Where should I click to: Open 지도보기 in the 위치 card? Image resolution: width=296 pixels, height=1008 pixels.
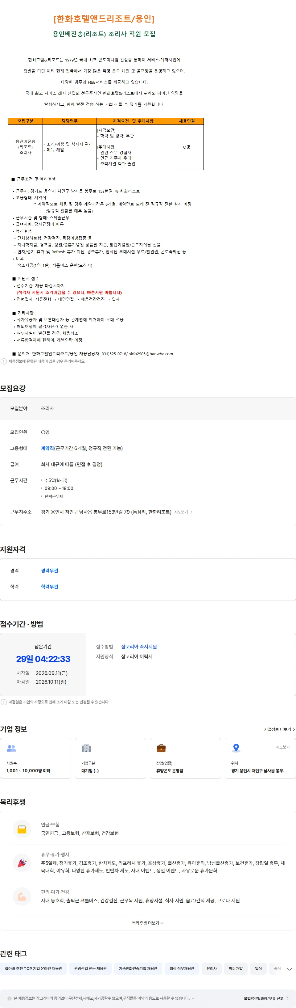283,747
